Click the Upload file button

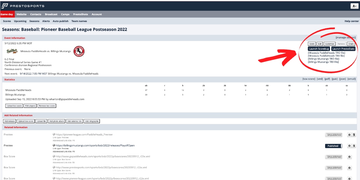pos(41,121)
